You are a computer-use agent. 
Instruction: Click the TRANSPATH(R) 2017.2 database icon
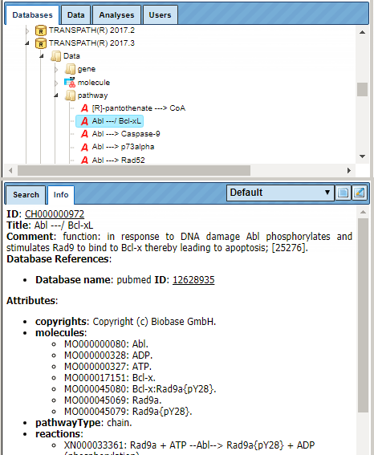41,30
